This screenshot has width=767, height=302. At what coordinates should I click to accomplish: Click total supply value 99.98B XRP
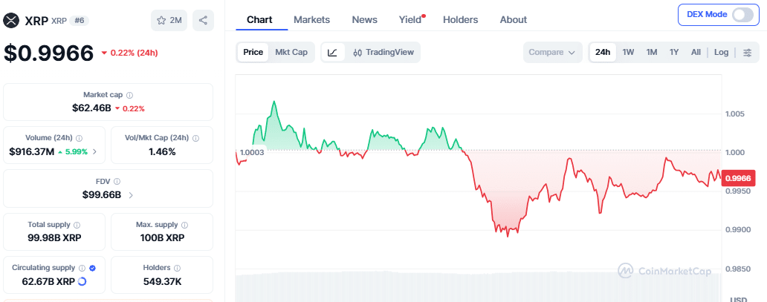click(54, 238)
